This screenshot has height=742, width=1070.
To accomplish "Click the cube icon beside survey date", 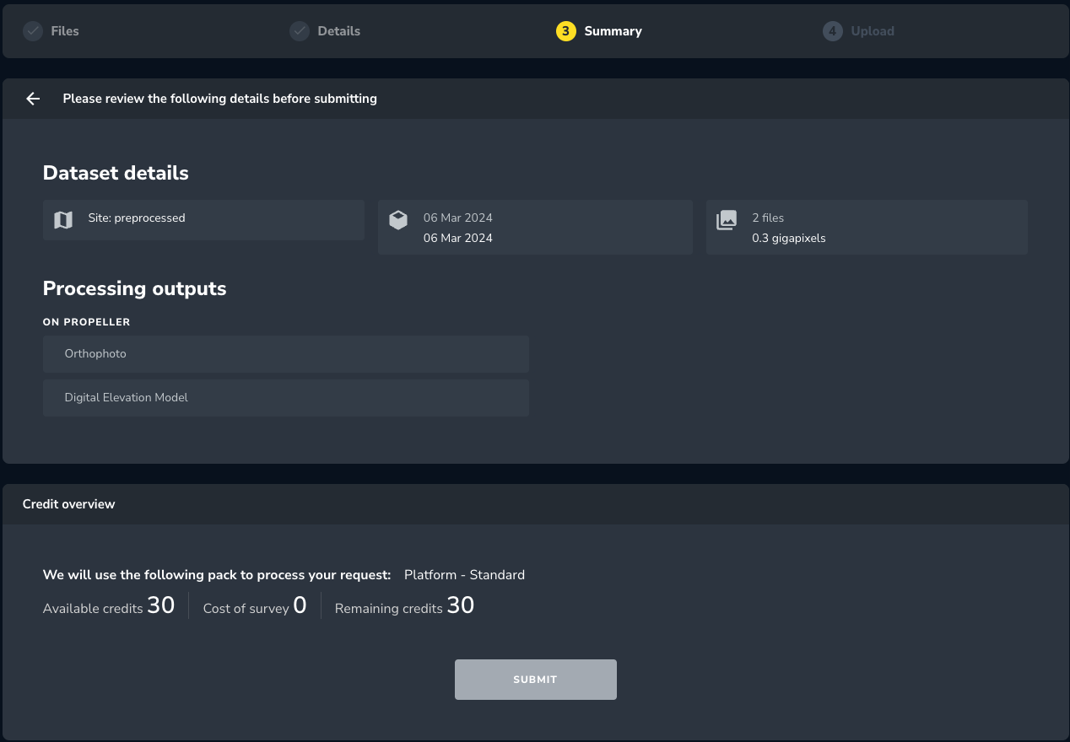I will pos(398,220).
